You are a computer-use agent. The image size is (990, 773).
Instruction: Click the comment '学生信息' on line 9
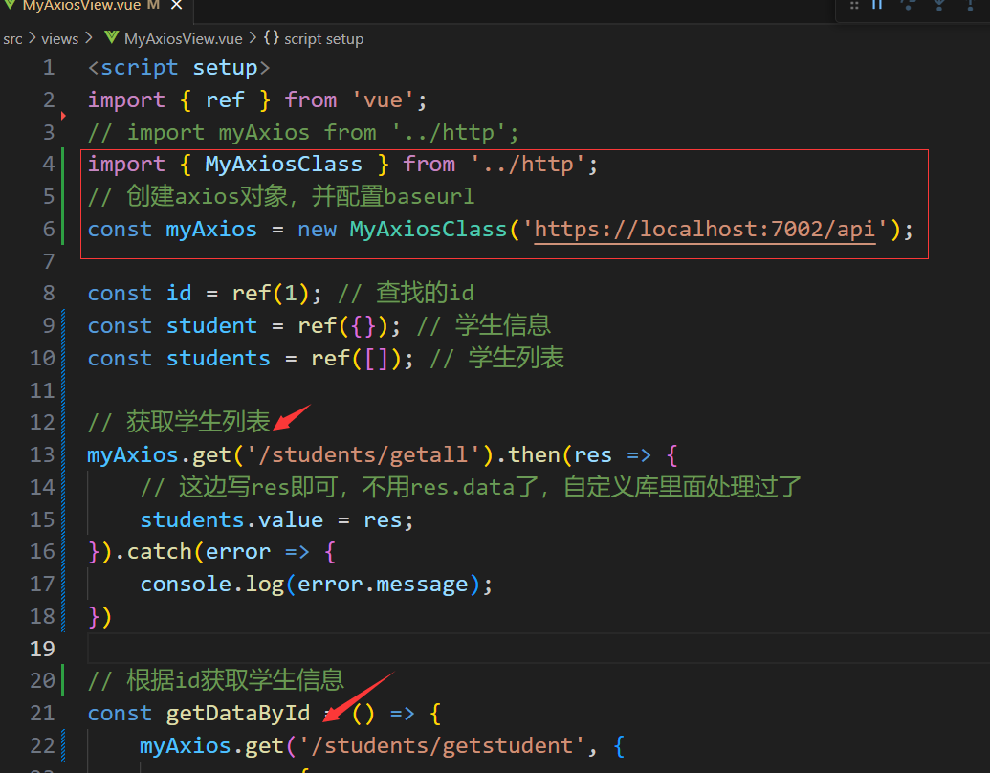tap(503, 326)
